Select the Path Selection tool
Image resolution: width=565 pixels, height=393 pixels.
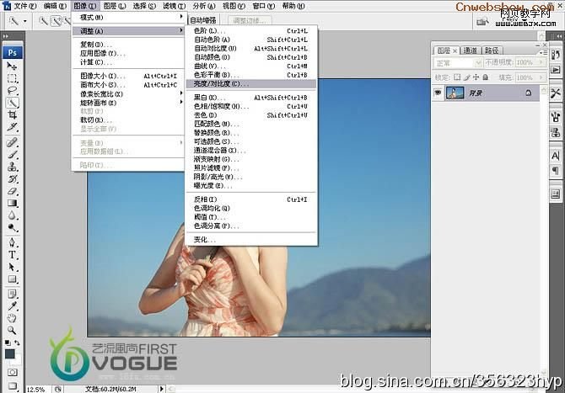pos(12,267)
